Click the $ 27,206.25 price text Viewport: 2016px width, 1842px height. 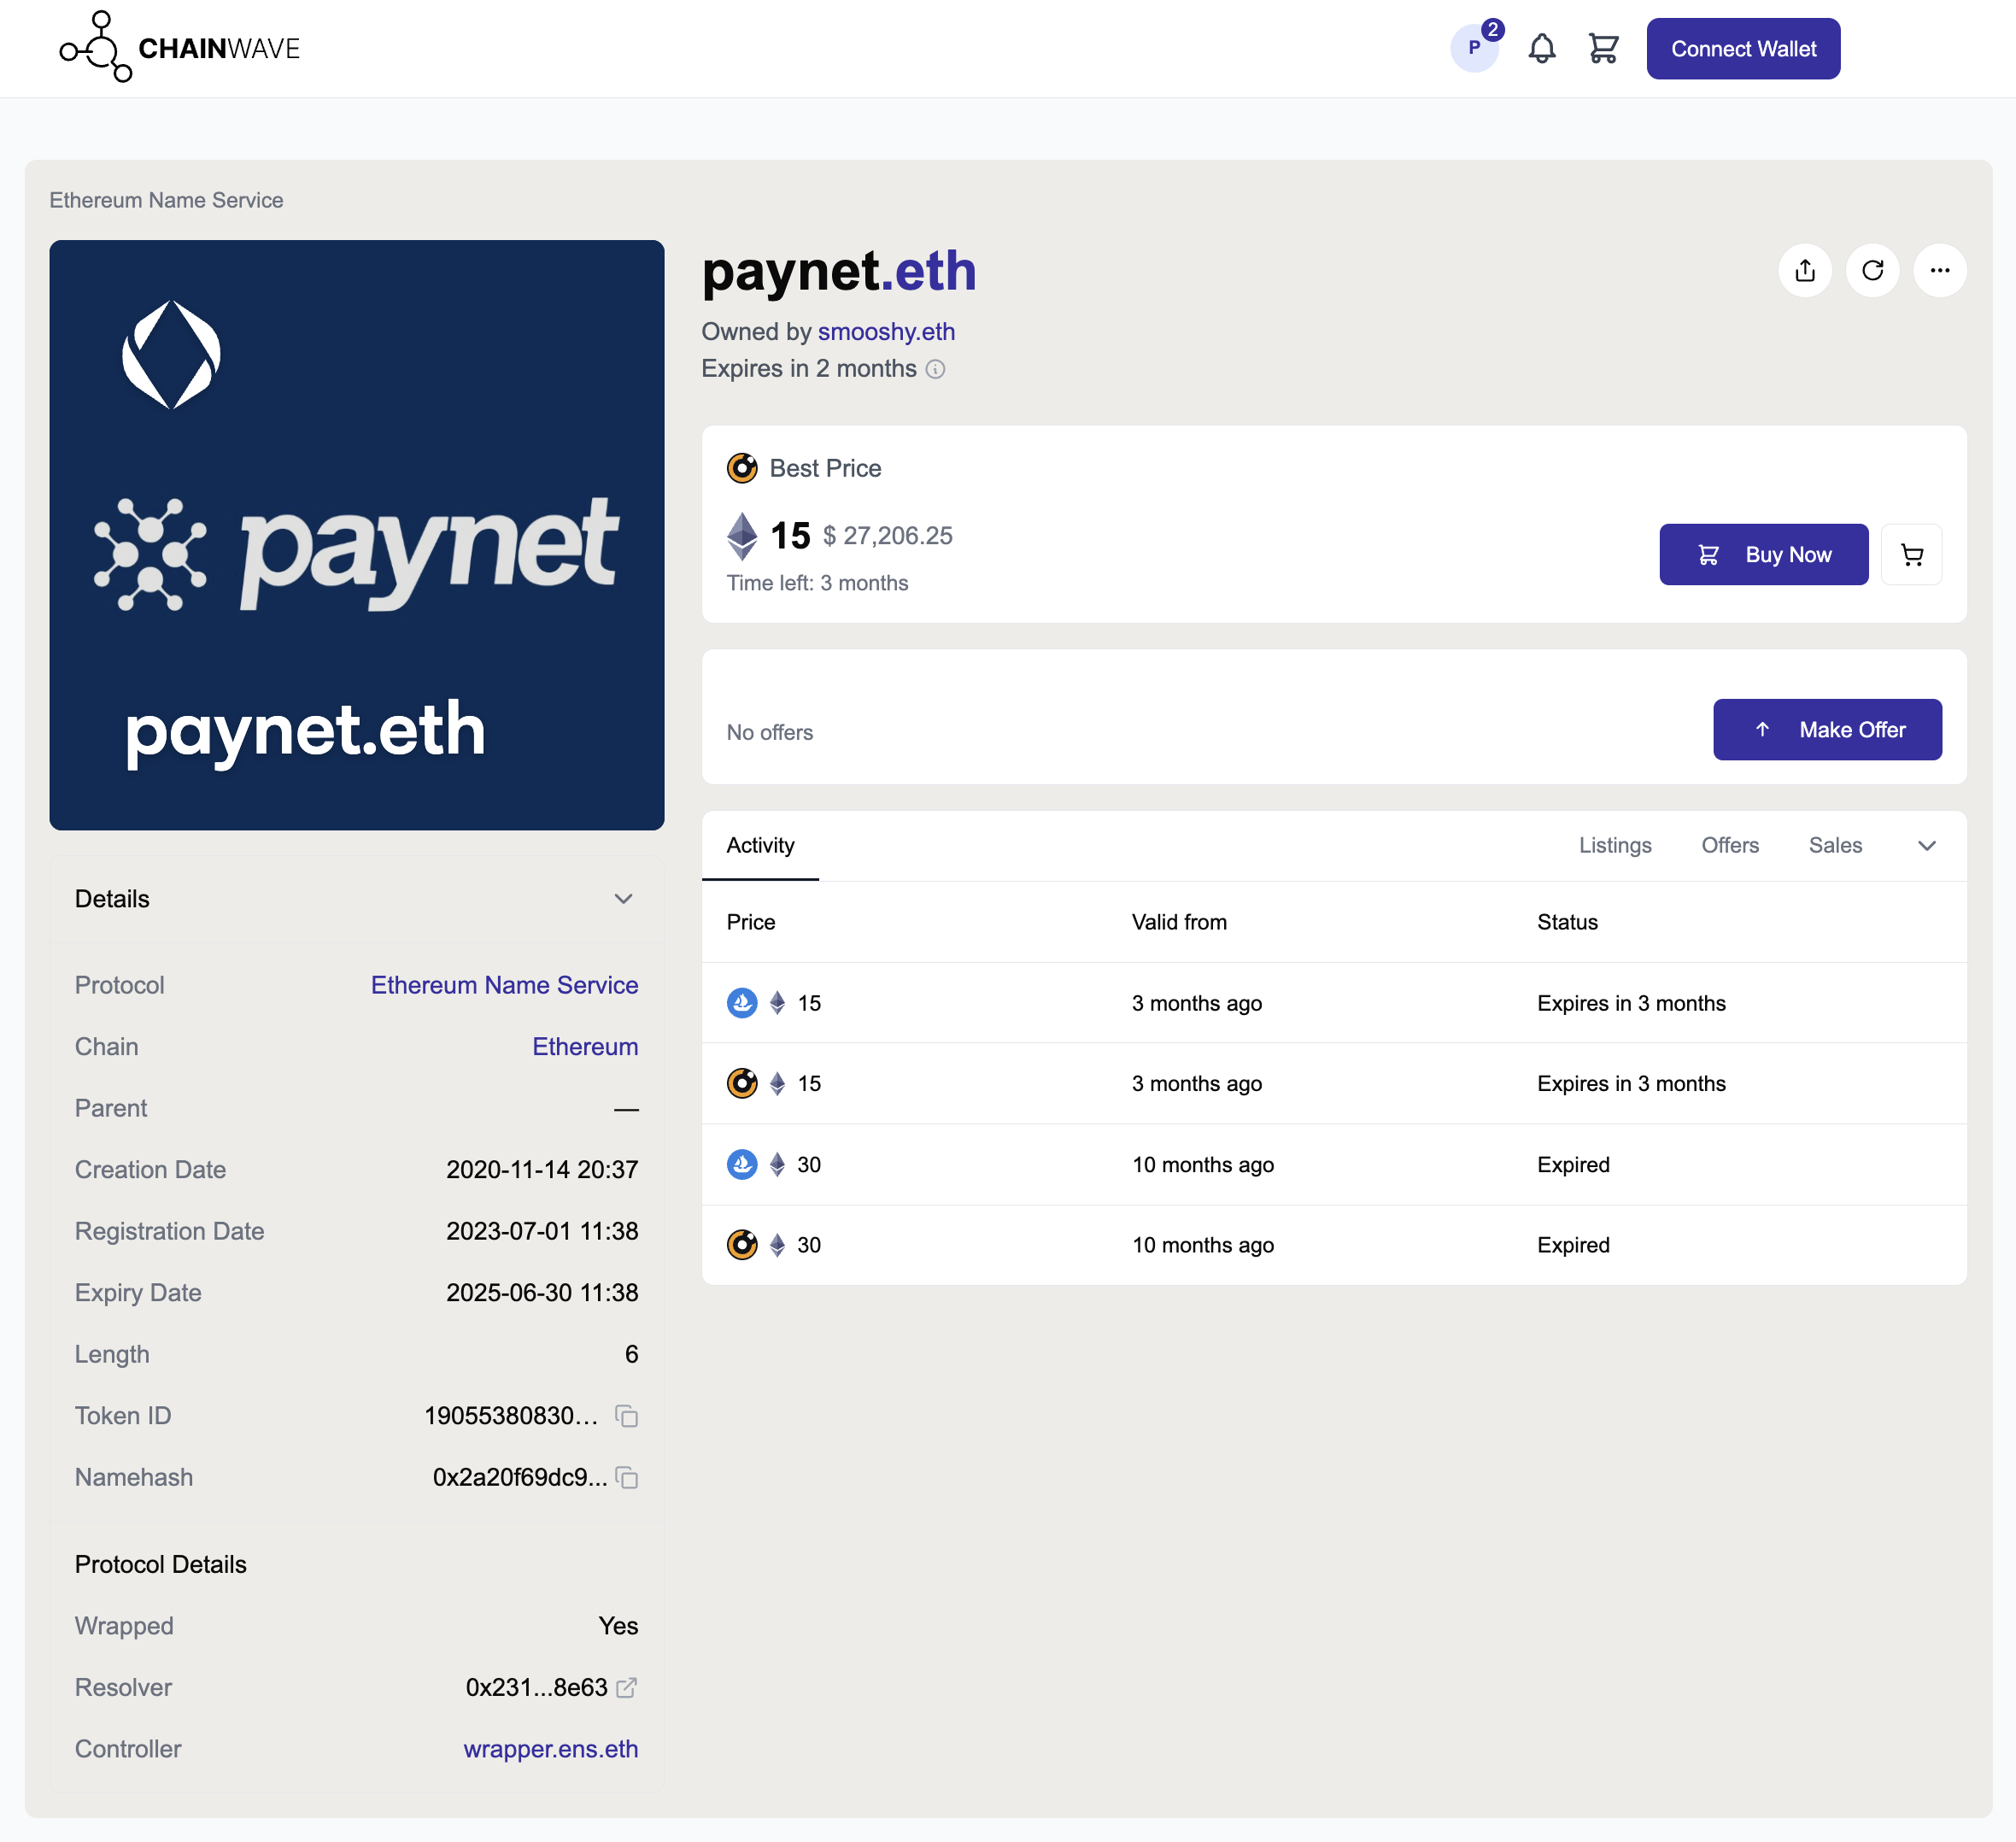click(888, 536)
